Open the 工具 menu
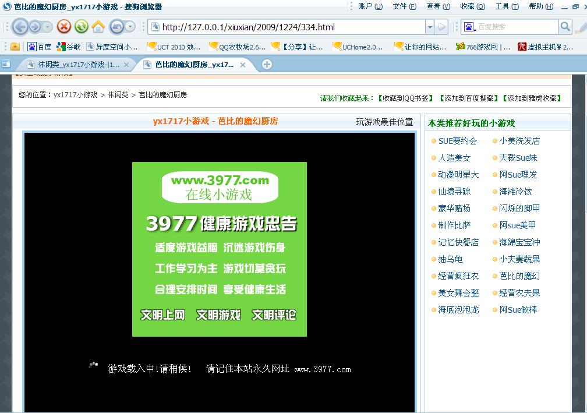587x413 pixels. point(507,6)
